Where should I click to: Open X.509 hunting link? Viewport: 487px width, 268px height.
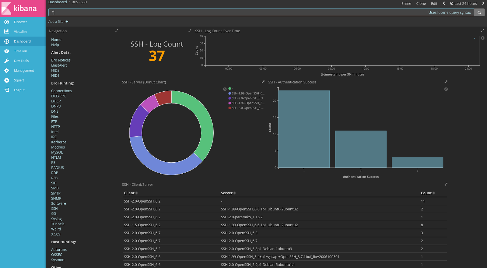(56, 234)
